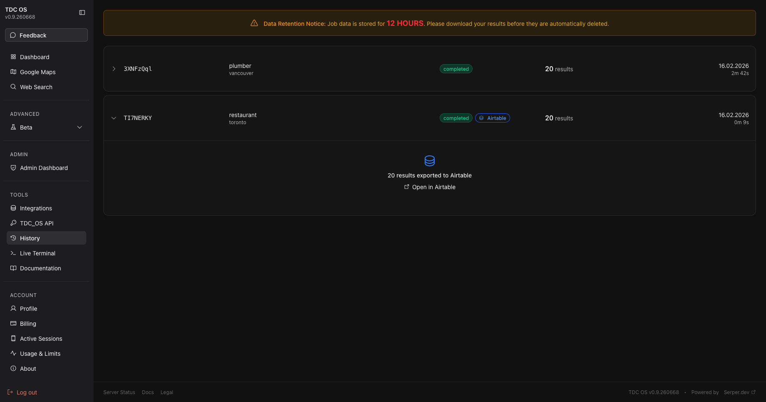Image resolution: width=766 pixels, height=402 pixels.
Task: Click the Open in Airtable link
Action: (x=430, y=187)
